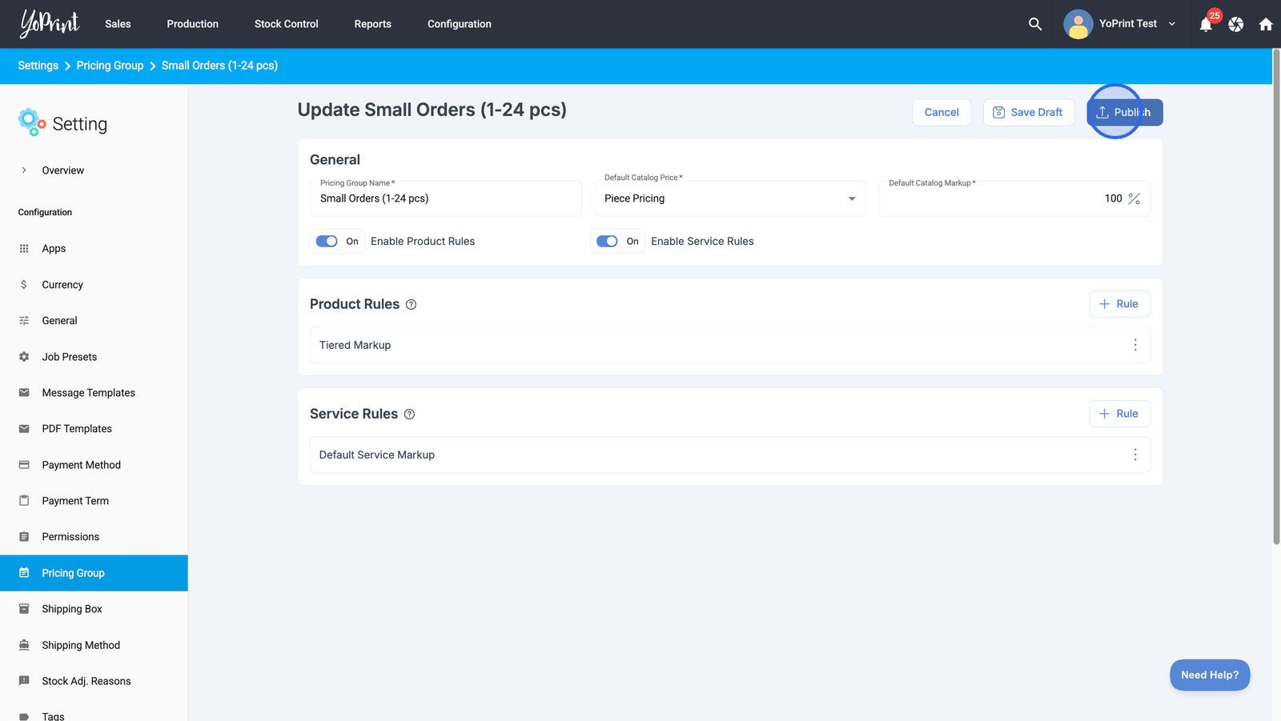Click the home icon in header
This screenshot has width=1281, height=721.
[x=1266, y=24]
